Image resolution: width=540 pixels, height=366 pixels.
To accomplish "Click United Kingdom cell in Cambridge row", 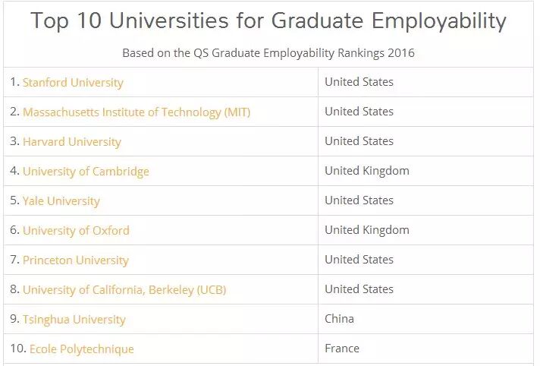I will click(x=367, y=170).
